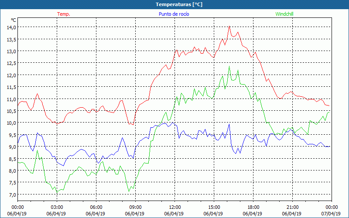
Task: Click the 13,5 y-axis value
Action: pyautogui.click(x=11, y=39)
